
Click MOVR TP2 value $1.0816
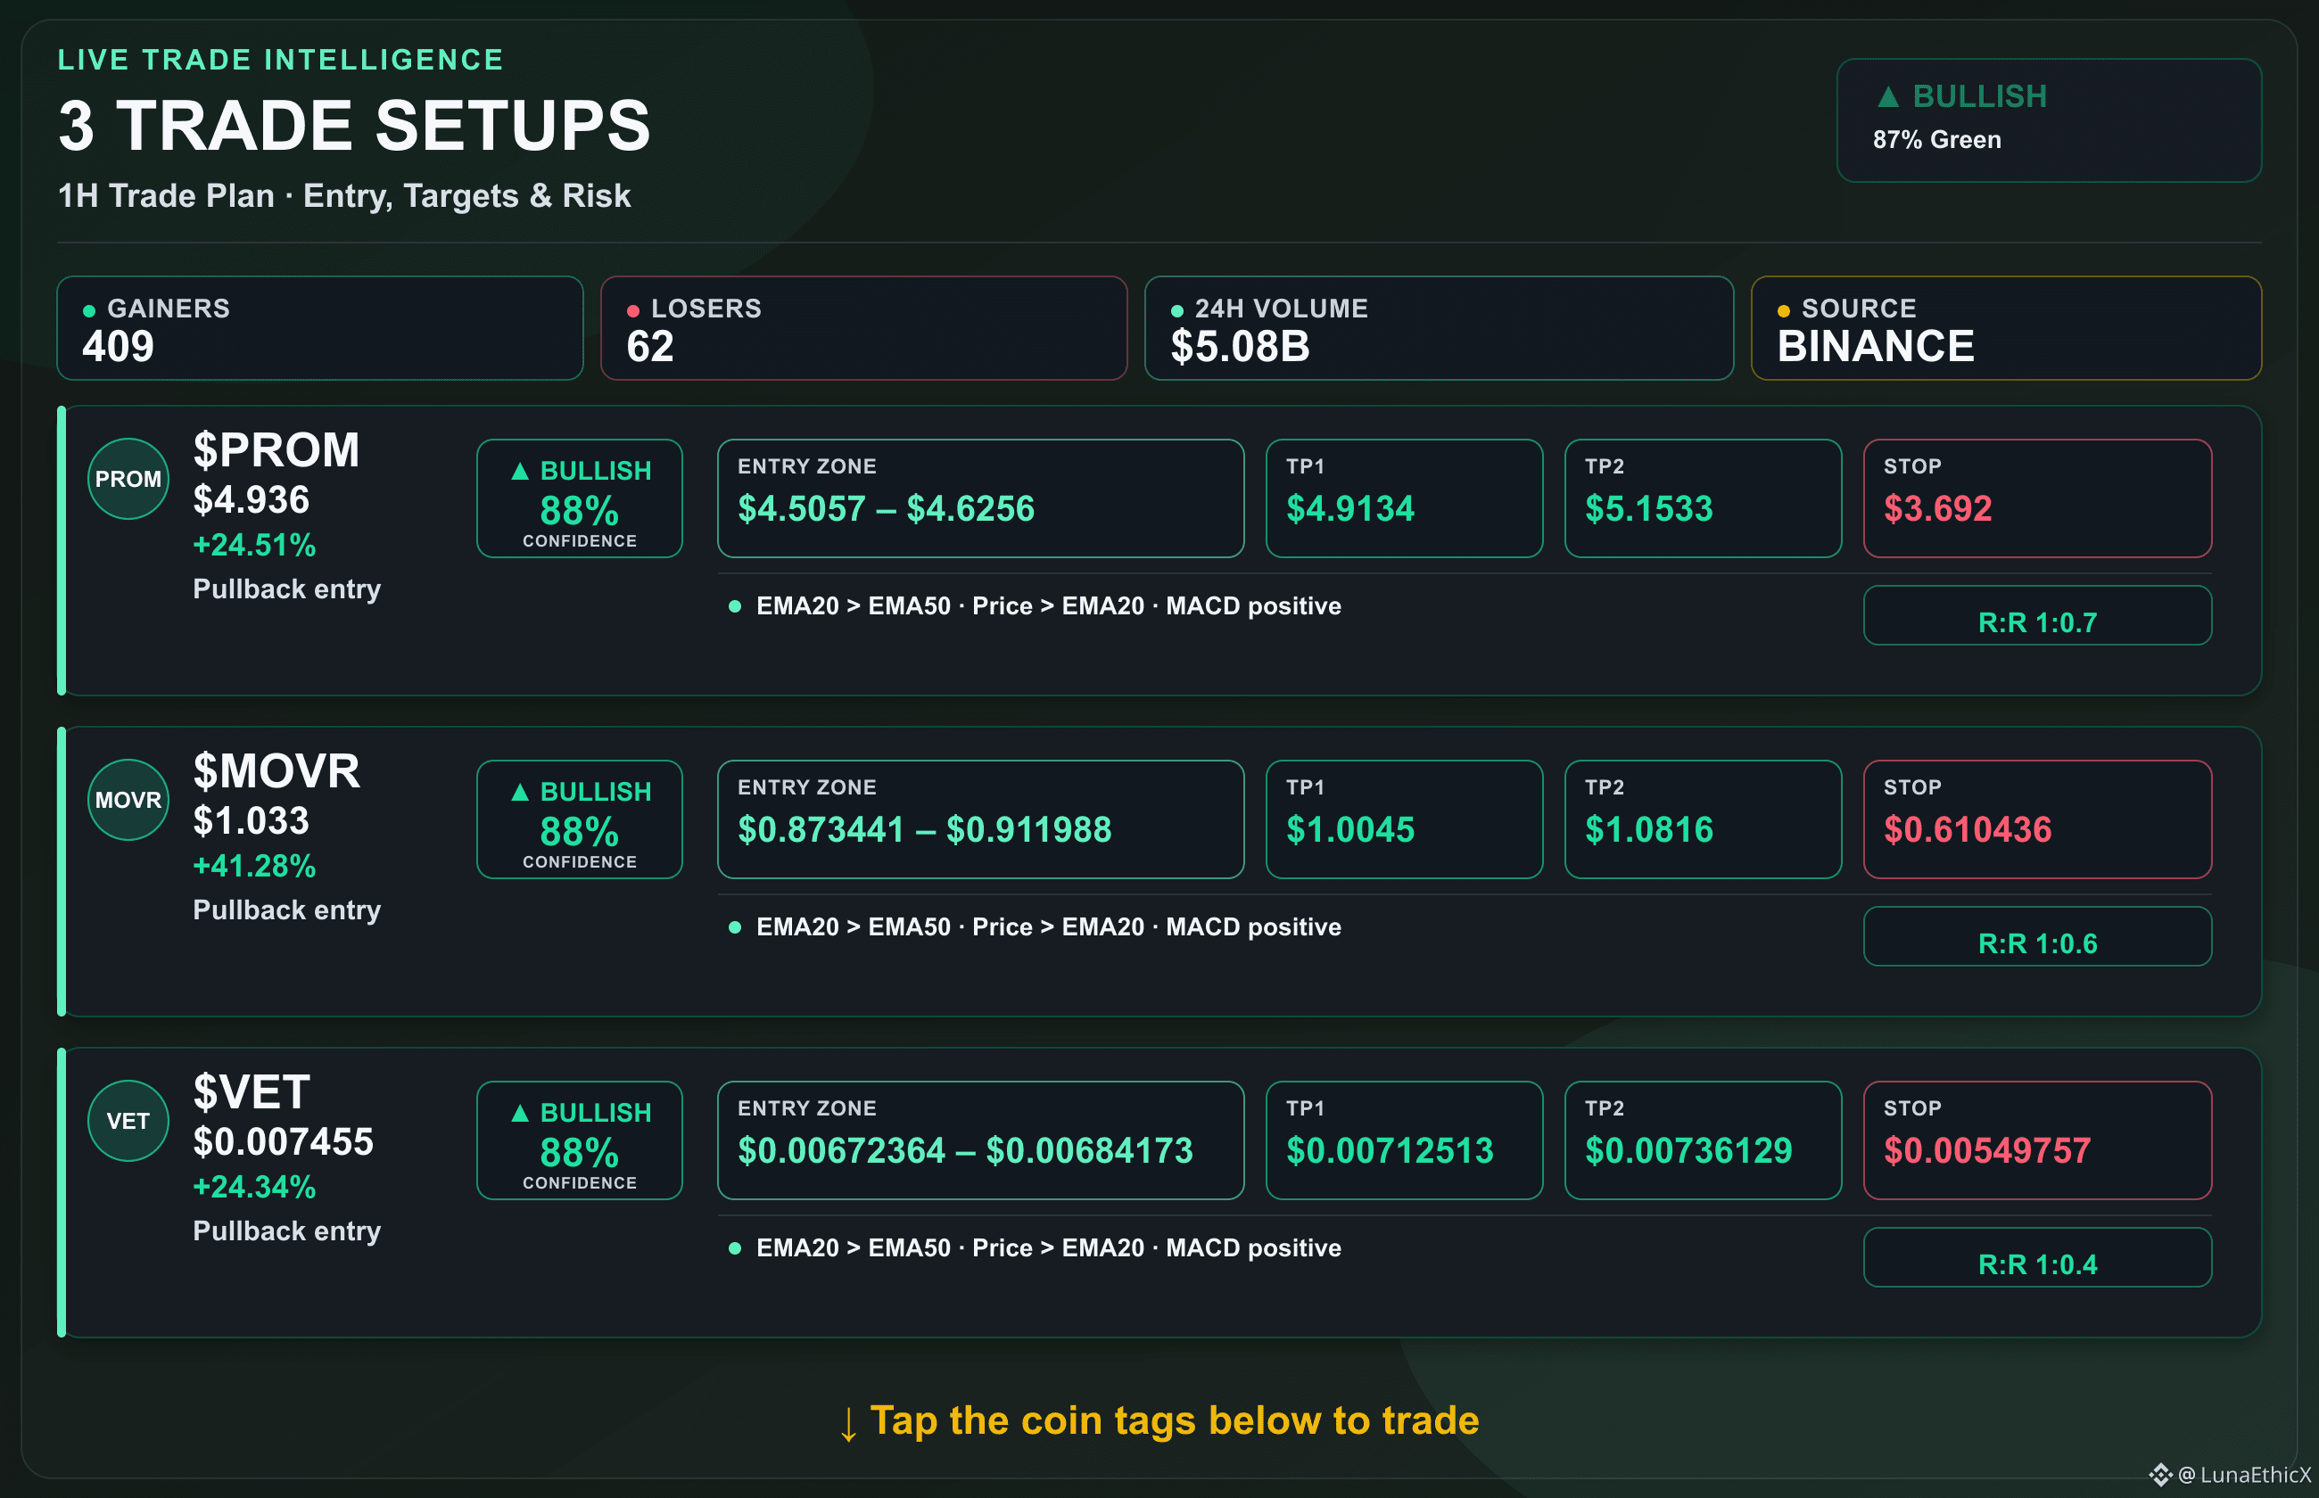click(1649, 830)
